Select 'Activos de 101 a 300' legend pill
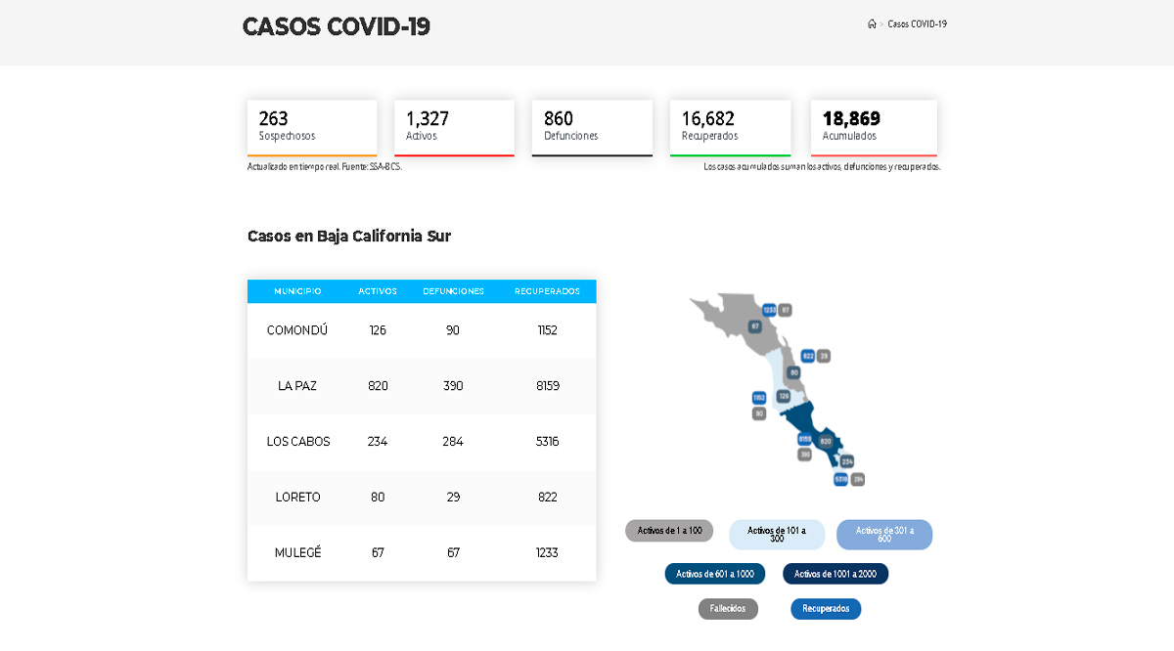This screenshot has height=651, width=1174. (777, 535)
